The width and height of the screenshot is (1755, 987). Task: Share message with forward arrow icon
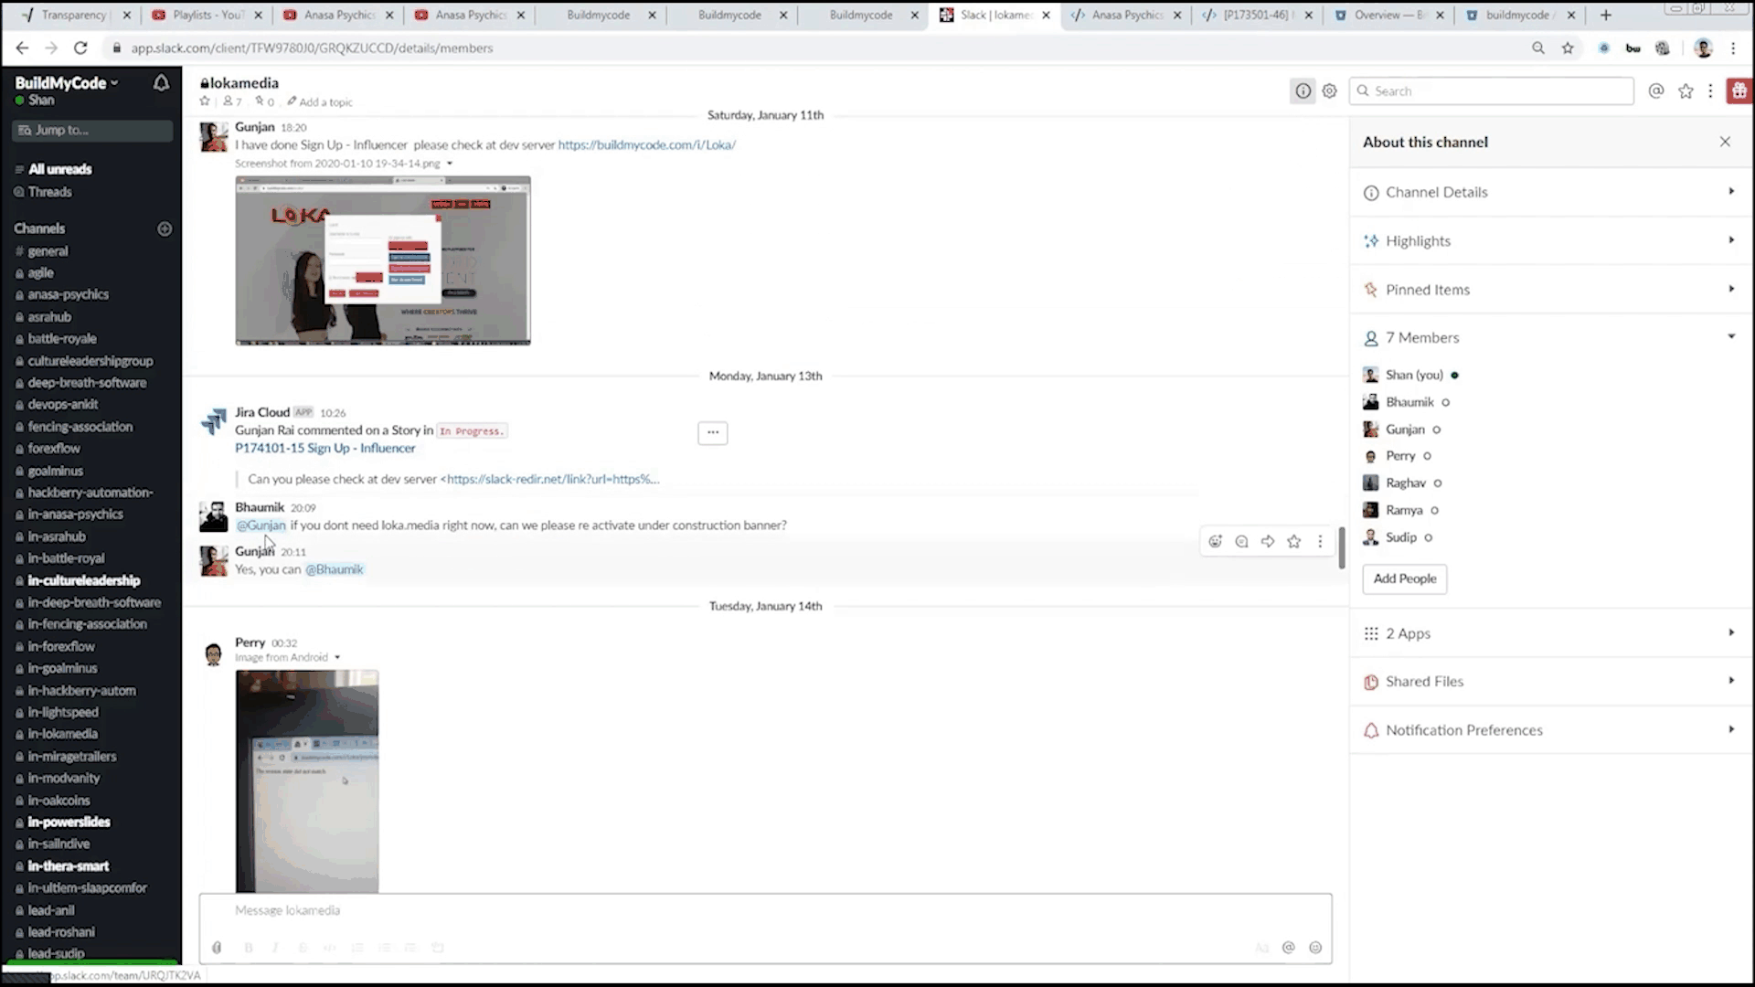(x=1268, y=541)
